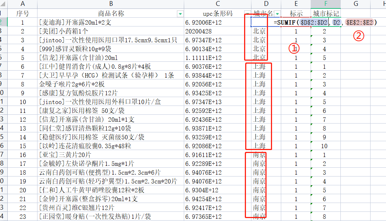Select cell [美团]小药箱1个
Screen dimensions: 386x221
[111, 31]
